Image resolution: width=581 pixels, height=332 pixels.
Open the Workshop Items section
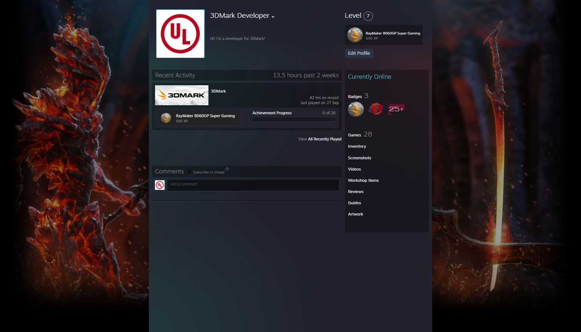tap(363, 180)
